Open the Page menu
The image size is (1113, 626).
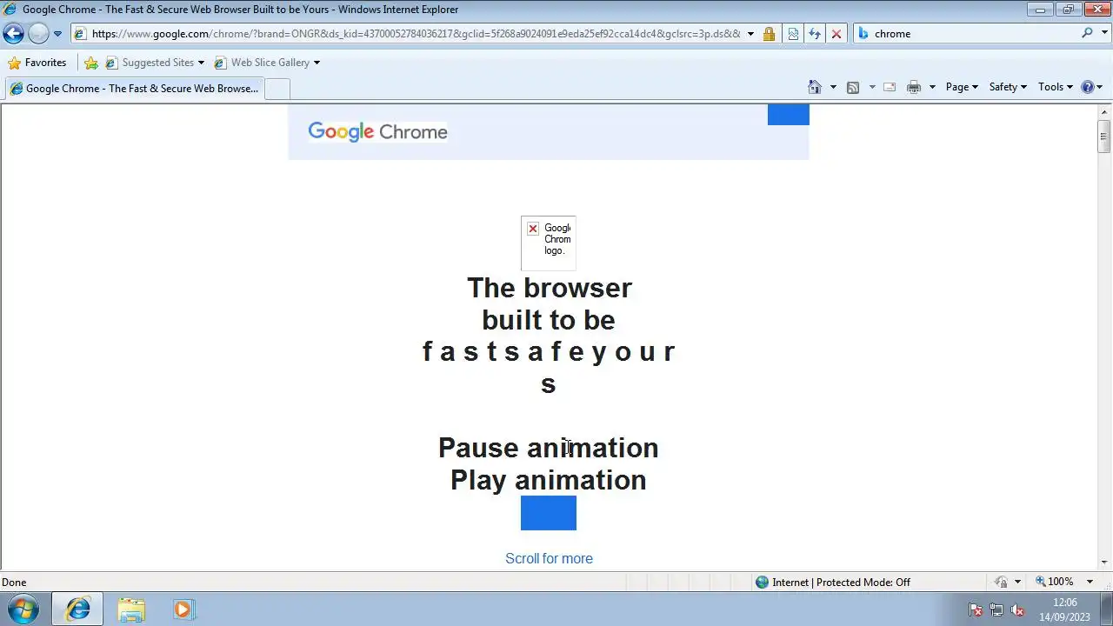click(962, 87)
